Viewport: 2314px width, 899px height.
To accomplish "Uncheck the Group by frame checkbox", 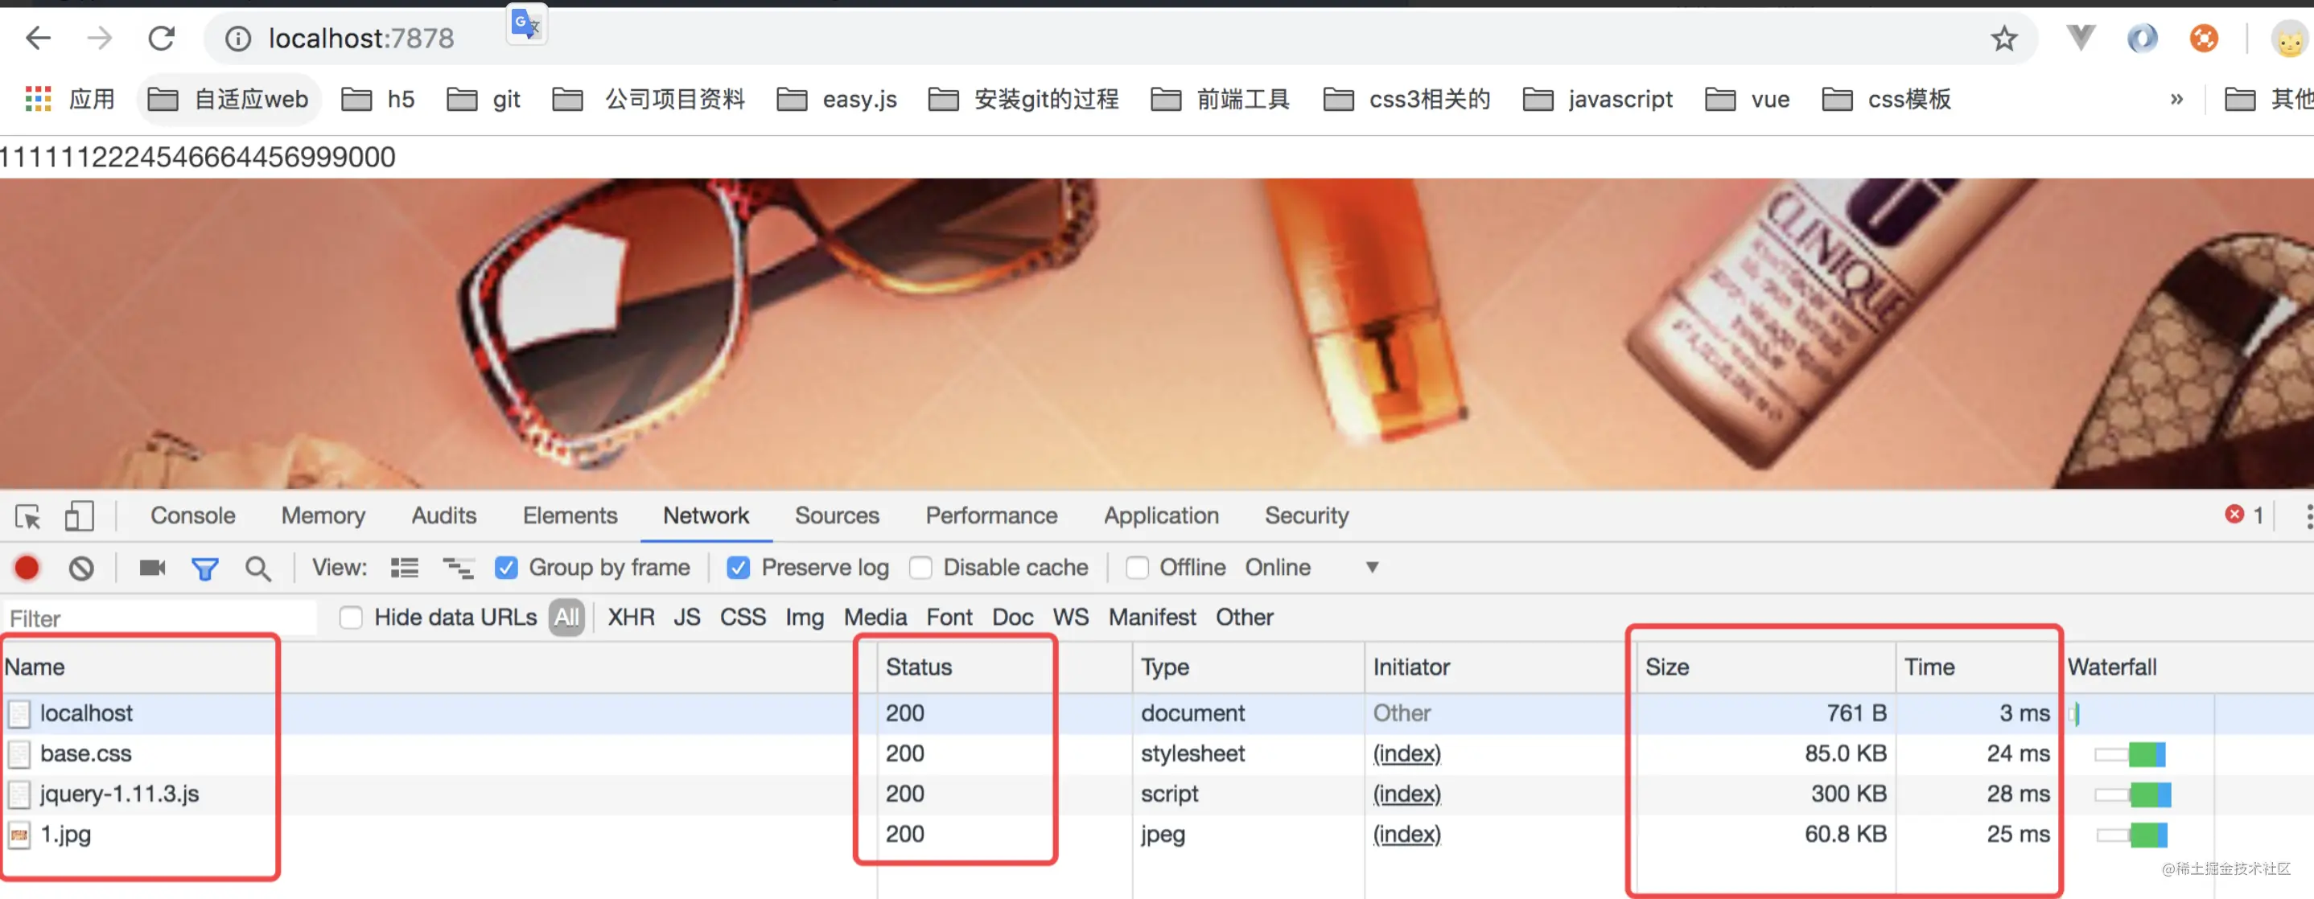I will tap(507, 568).
